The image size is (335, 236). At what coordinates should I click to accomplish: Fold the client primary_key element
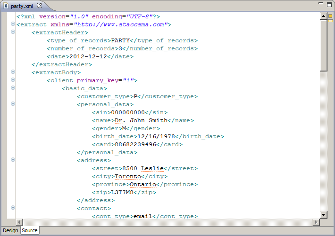pos(13,80)
